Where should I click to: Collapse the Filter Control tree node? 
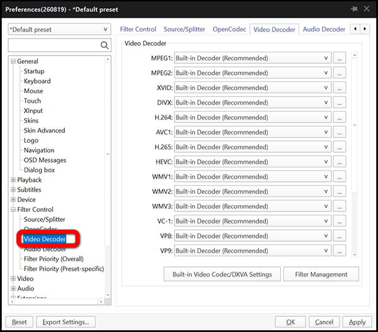pos(13,210)
